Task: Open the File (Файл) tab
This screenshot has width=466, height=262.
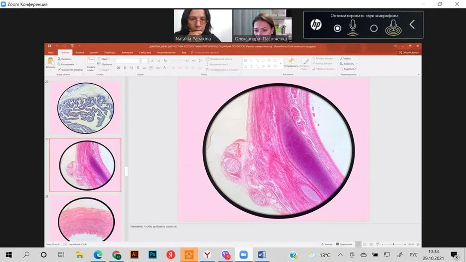Action: click(x=51, y=52)
